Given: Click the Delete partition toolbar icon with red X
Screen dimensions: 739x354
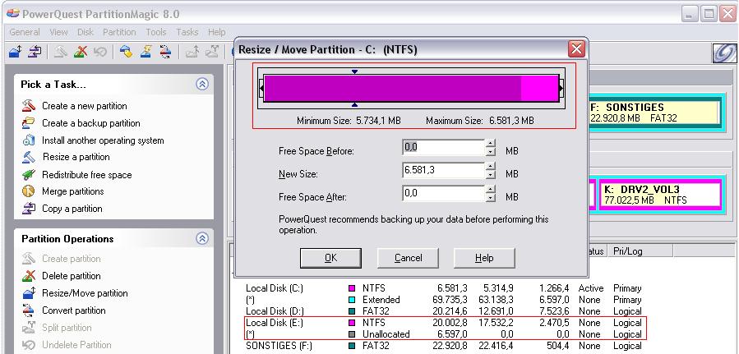Looking at the screenshot, I should click(x=80, y=51).
